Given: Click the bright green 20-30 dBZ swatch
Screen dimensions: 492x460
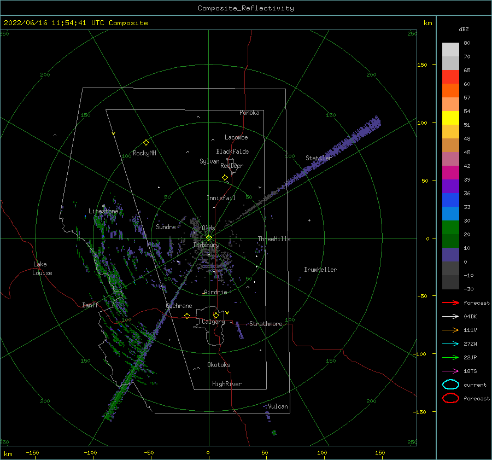Looking at the screenshot, I should [450, 227].
